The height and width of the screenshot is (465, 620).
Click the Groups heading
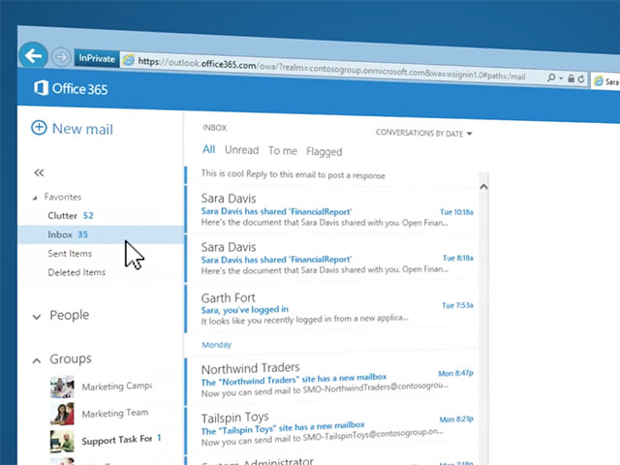click(71, 359)
